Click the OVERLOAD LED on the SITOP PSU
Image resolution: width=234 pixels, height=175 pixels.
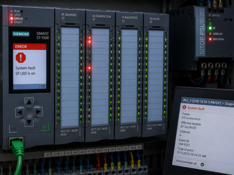pos(210,33)
